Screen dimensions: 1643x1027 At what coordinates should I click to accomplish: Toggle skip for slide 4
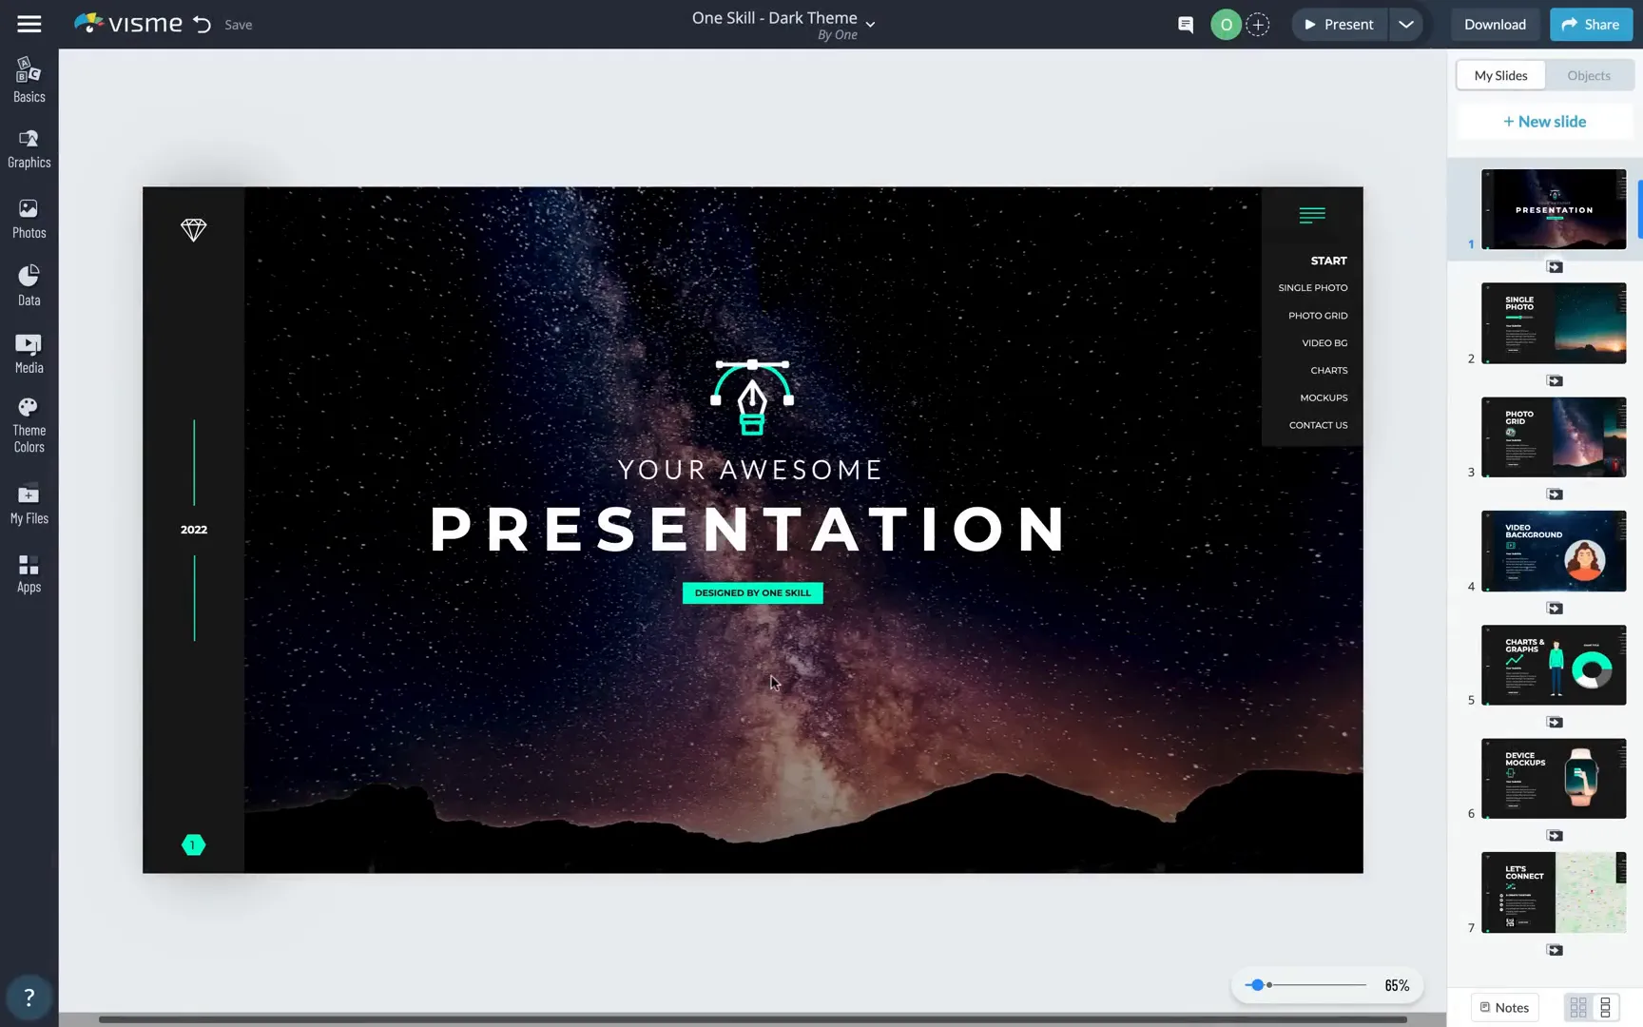1556,608
